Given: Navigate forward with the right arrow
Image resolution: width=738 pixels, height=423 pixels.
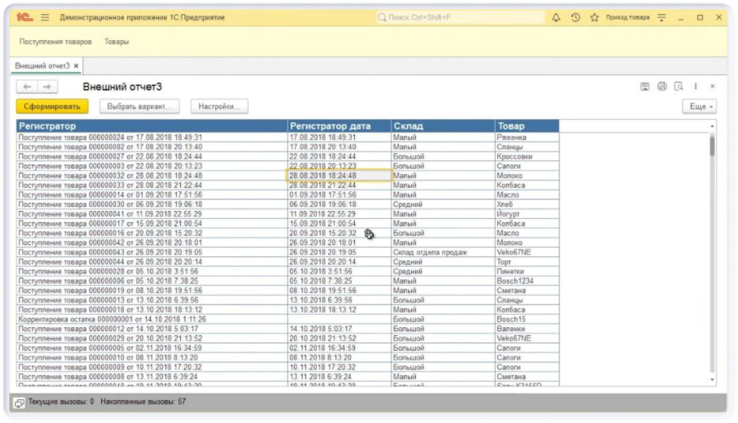Looking at the screenshot, I should [47, 86].
